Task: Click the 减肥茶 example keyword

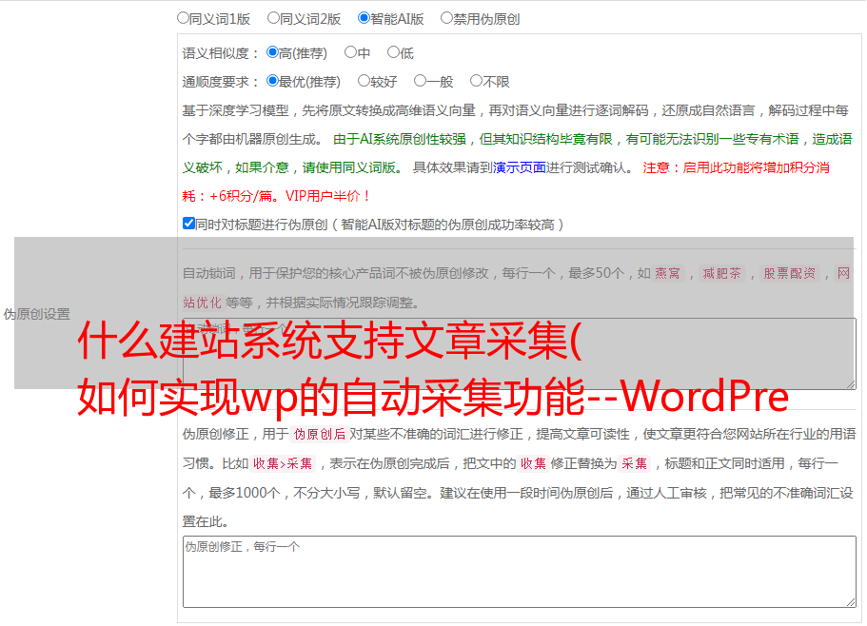Action: [x=721, y=273]
